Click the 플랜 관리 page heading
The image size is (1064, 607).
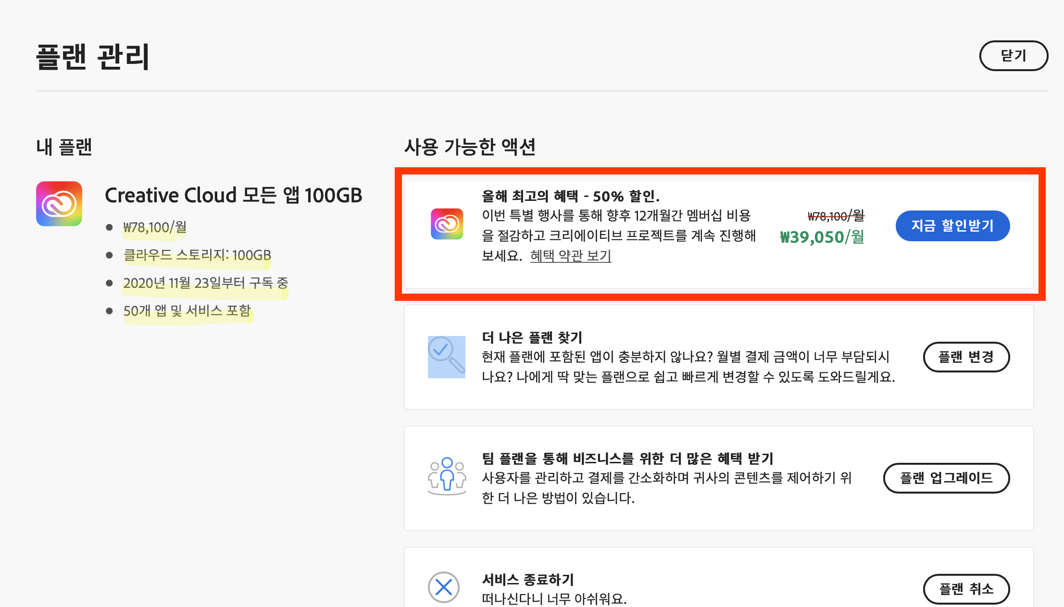pos(93,57)
